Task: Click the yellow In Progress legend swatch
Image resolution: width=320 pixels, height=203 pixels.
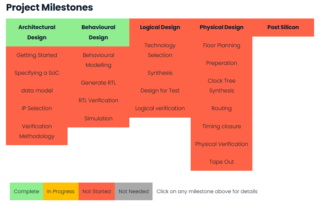Action: coord(61,192)
